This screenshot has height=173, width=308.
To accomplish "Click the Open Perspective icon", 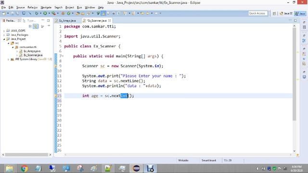I will (274, 13).
